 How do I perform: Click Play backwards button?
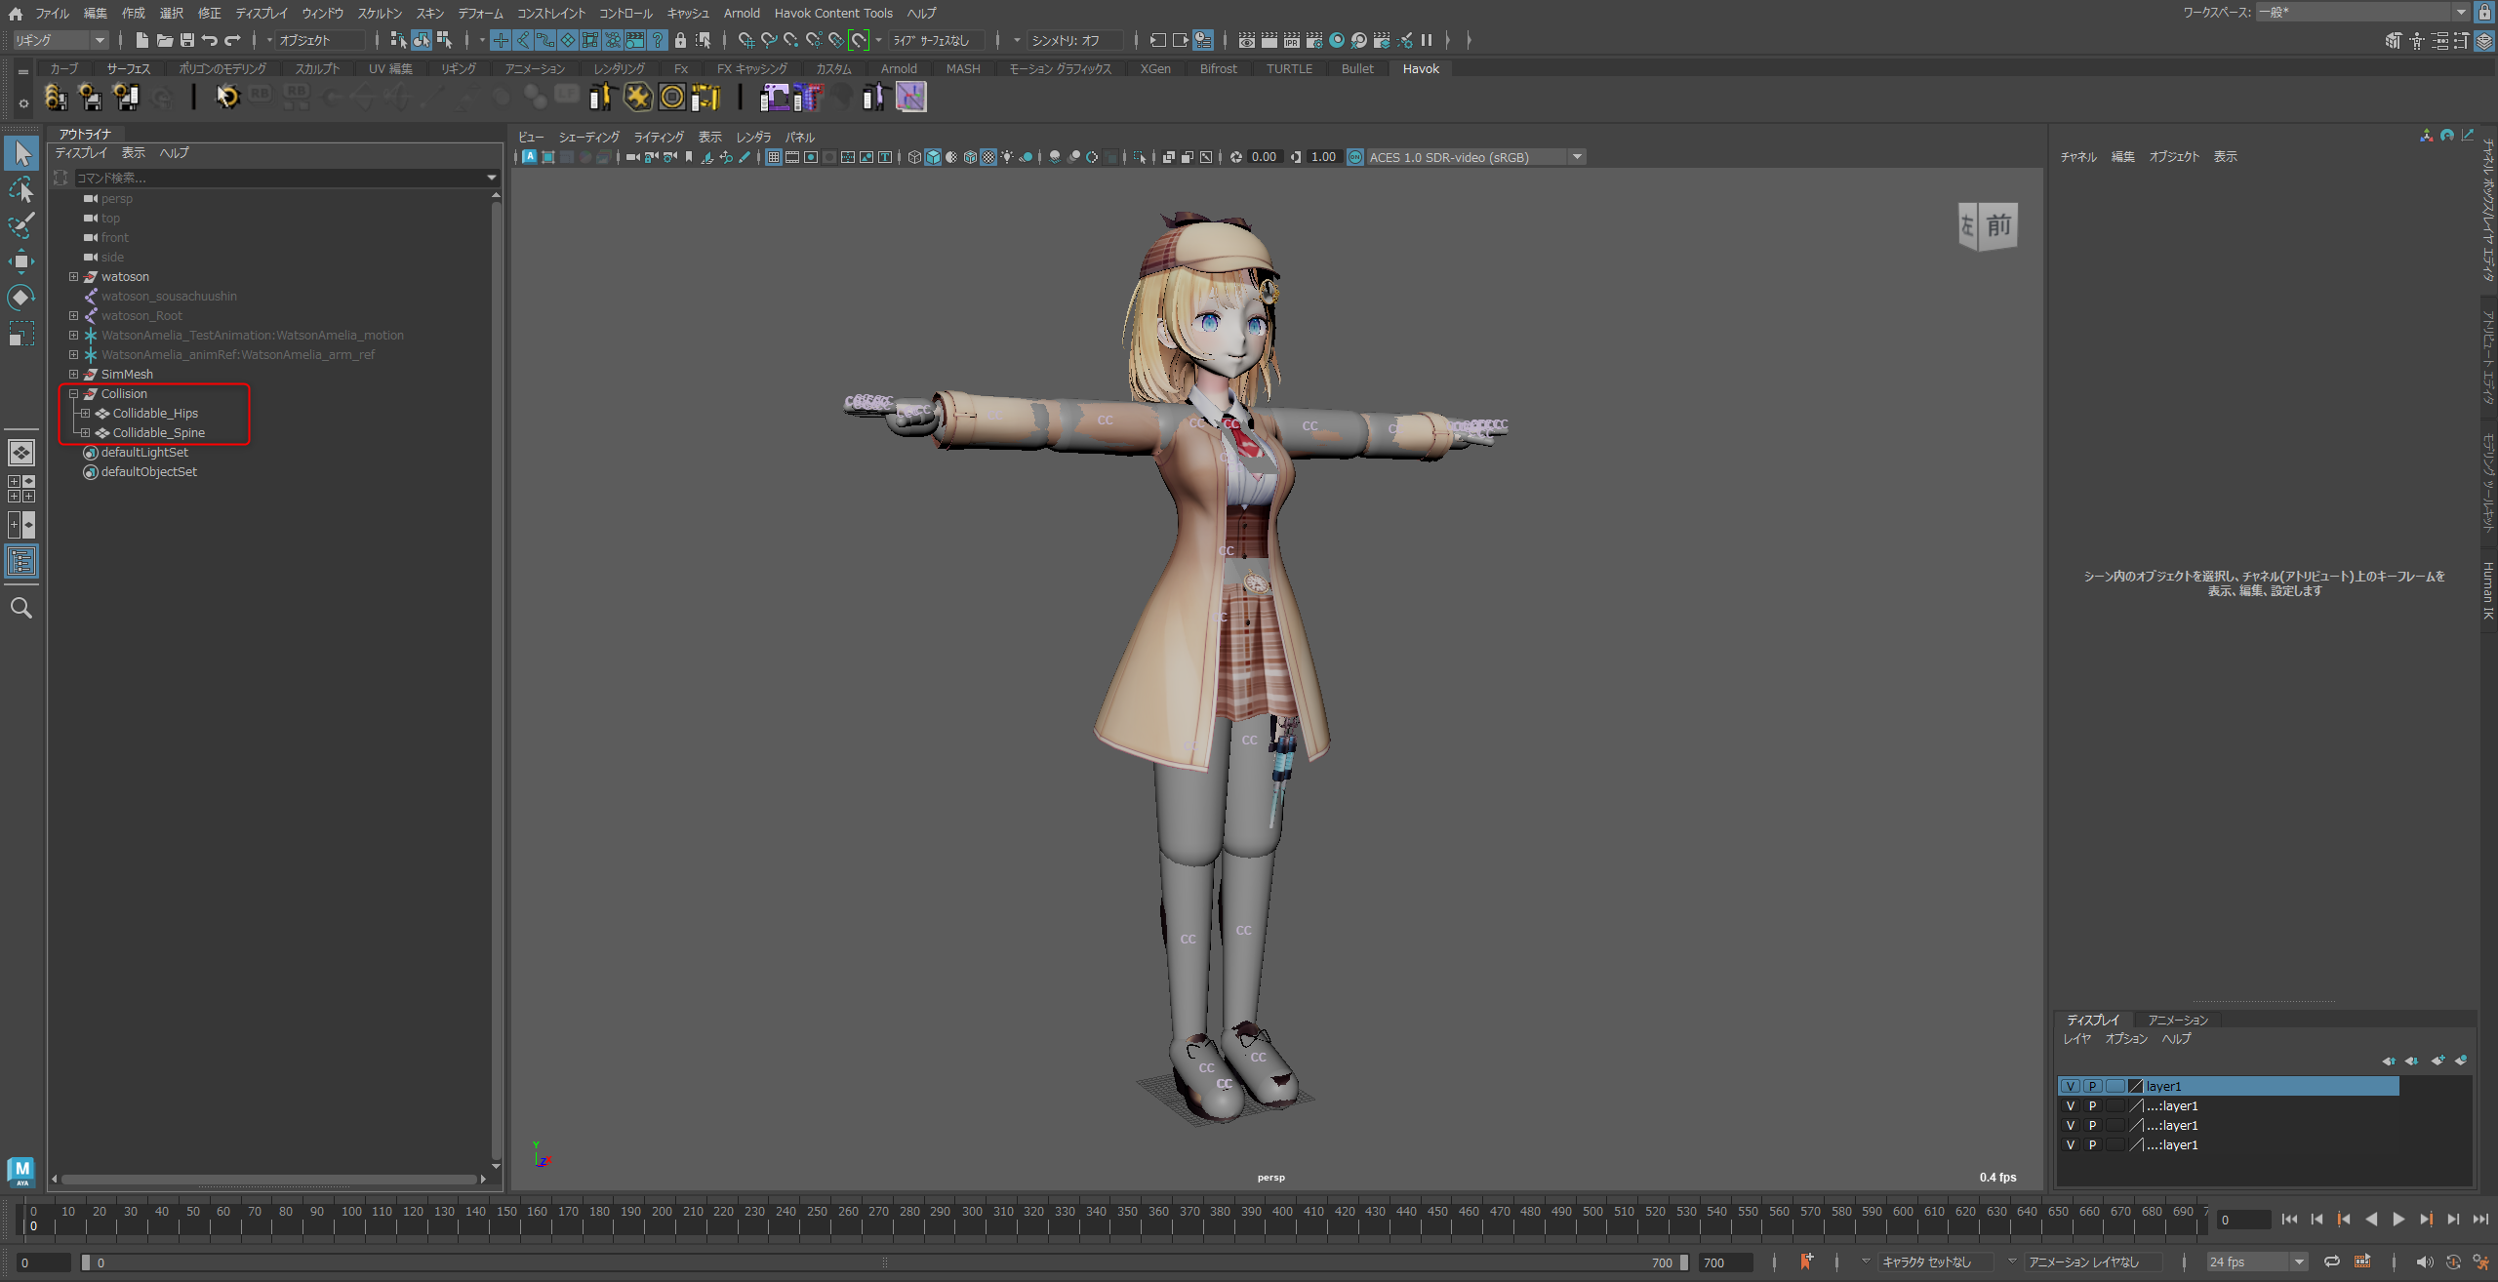[2371, 1219]
